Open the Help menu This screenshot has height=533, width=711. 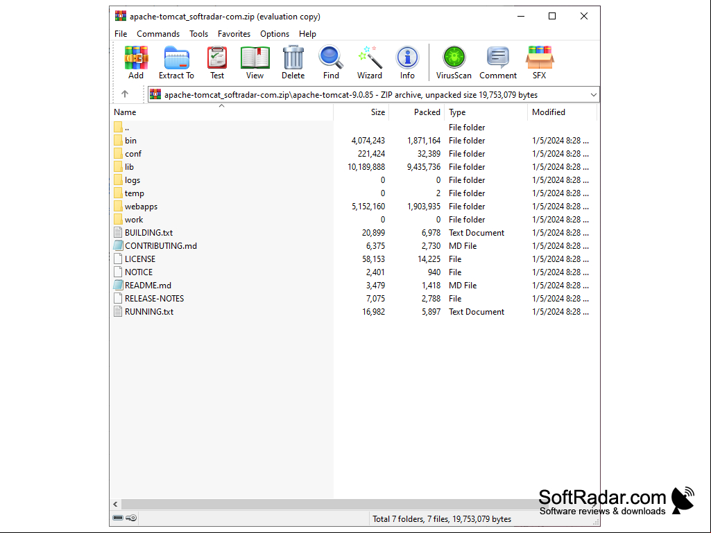pos(307,34)
